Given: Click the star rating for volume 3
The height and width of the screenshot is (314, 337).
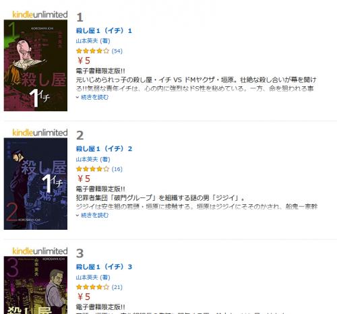Looking at the screenshot, I should [92, 287].
